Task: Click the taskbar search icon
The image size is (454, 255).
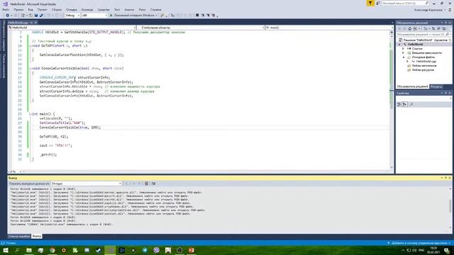Action: 17,250
